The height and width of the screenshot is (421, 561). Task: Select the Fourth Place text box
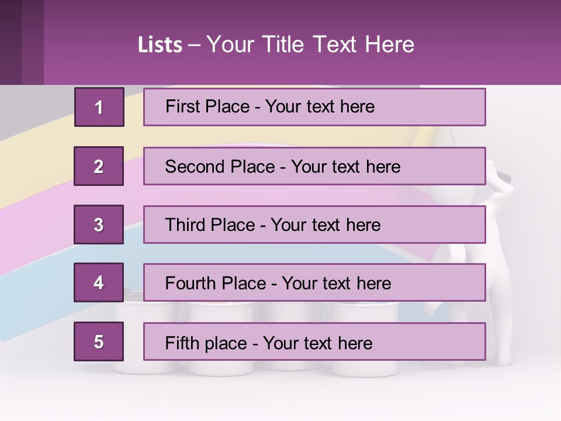314,283
